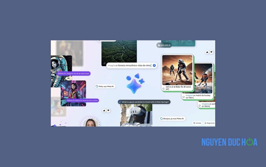Click the blue send arrow in the Imagine prompt

pyautogui.click(x=154, y=66)
